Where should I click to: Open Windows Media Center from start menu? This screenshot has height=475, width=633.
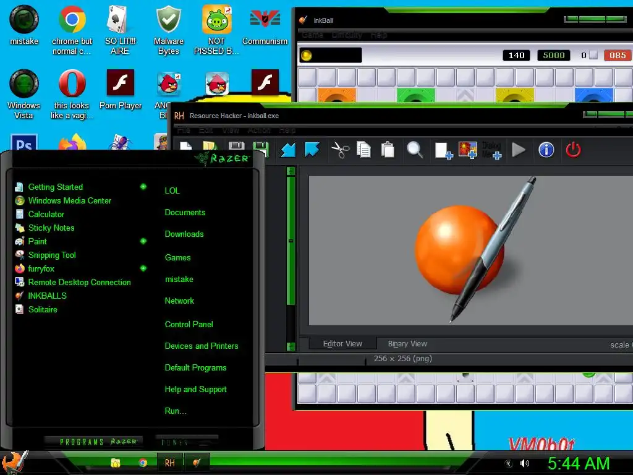pyautogui.click(x=63, y=200)
